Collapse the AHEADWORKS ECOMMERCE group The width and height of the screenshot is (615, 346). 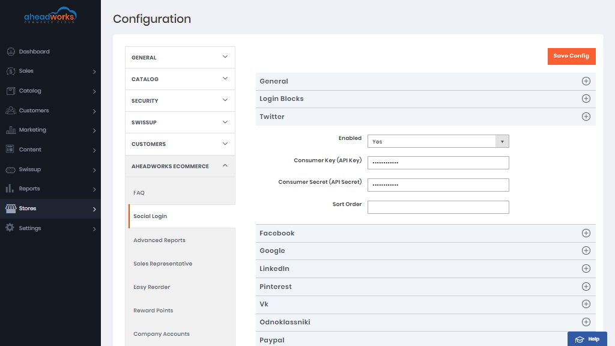180,166
